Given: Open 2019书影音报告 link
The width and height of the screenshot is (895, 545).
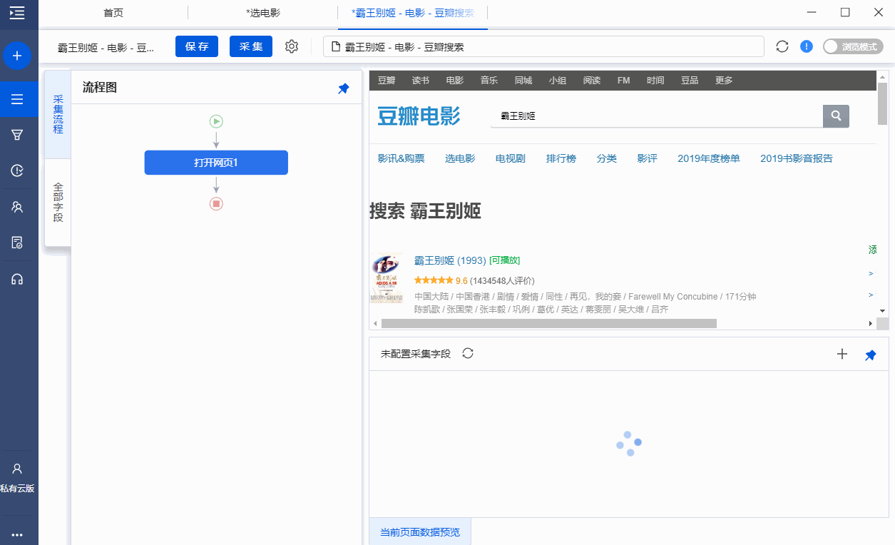Looking at the screenshot, I should [797, 158].
